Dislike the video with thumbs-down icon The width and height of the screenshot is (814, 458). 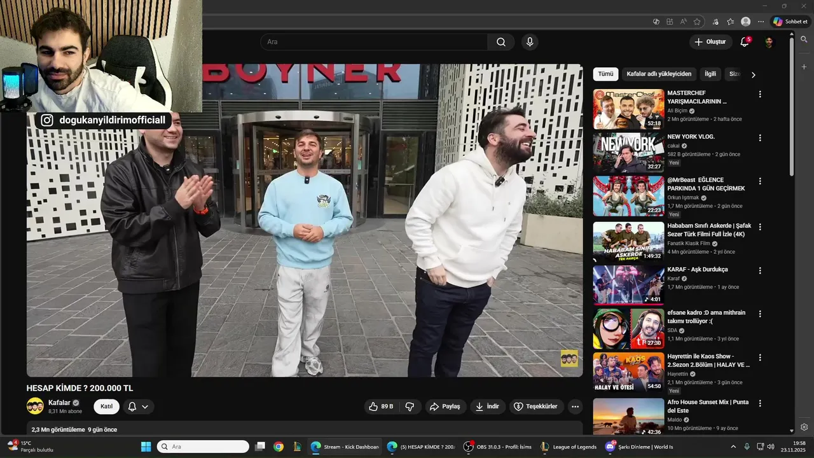click(x=410, y=406)
